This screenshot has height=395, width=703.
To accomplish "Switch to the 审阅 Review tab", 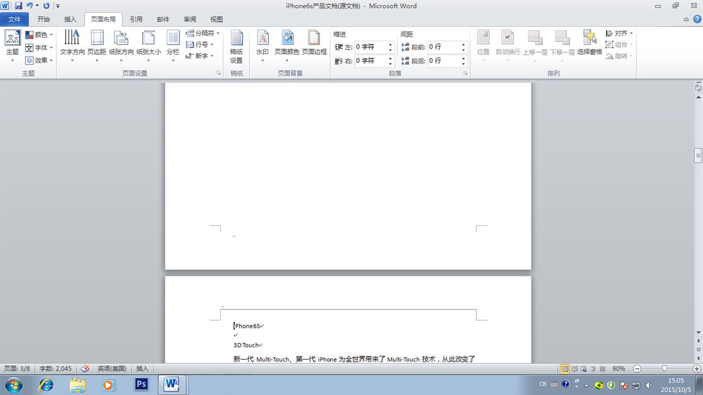I will 190,19.
